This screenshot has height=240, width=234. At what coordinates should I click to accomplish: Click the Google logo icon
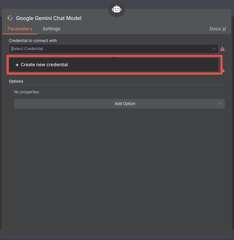coord(10,18)
